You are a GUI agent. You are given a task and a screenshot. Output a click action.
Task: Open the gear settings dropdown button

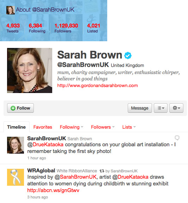pos(176,108)
